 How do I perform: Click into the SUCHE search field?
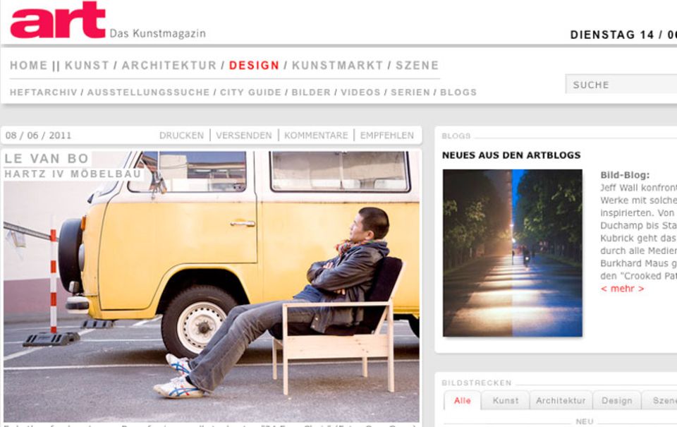click(x=621, y=85)
